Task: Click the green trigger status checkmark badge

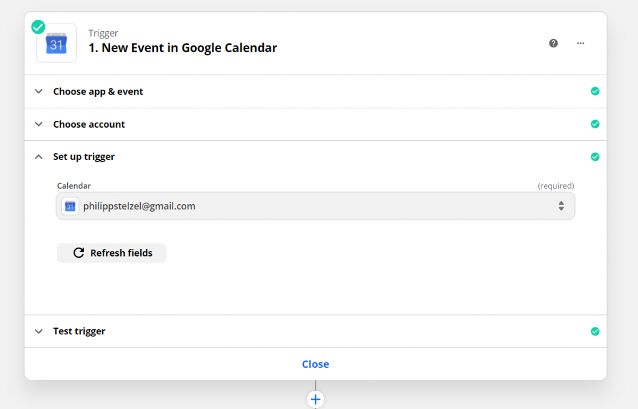Action: [38, 27]
